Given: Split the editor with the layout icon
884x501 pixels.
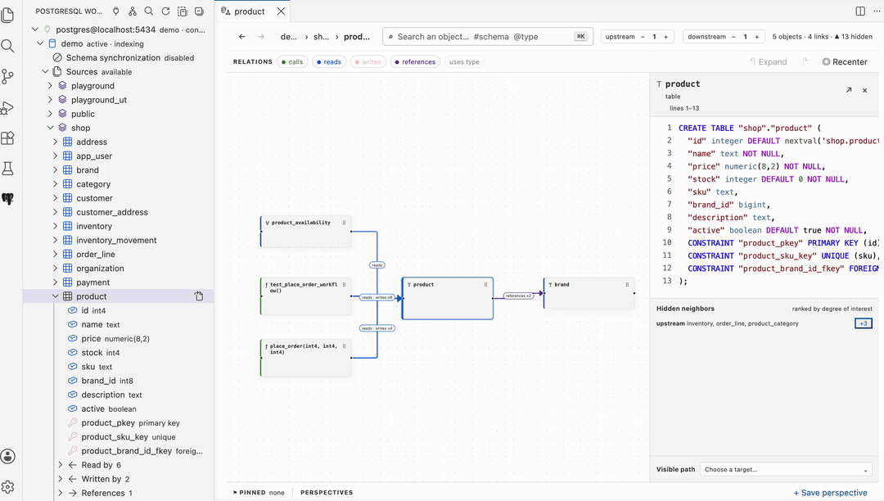Looking at the screenshot, I should [x=860, y=11].
